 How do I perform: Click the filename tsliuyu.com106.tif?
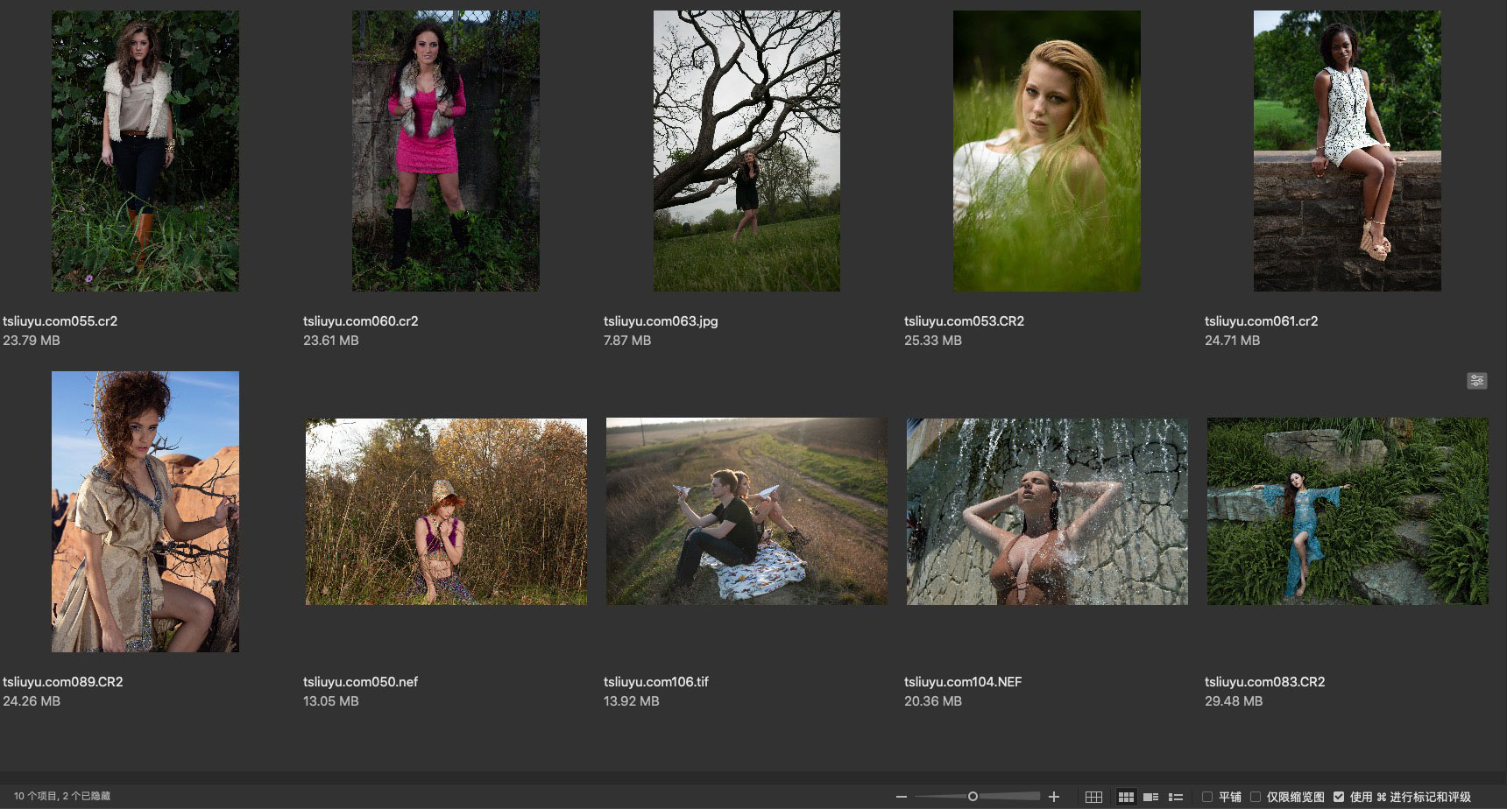coord(656,682)
